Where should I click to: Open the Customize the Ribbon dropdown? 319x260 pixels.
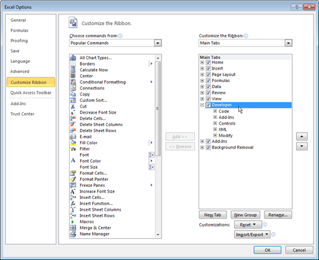[288, 43]
